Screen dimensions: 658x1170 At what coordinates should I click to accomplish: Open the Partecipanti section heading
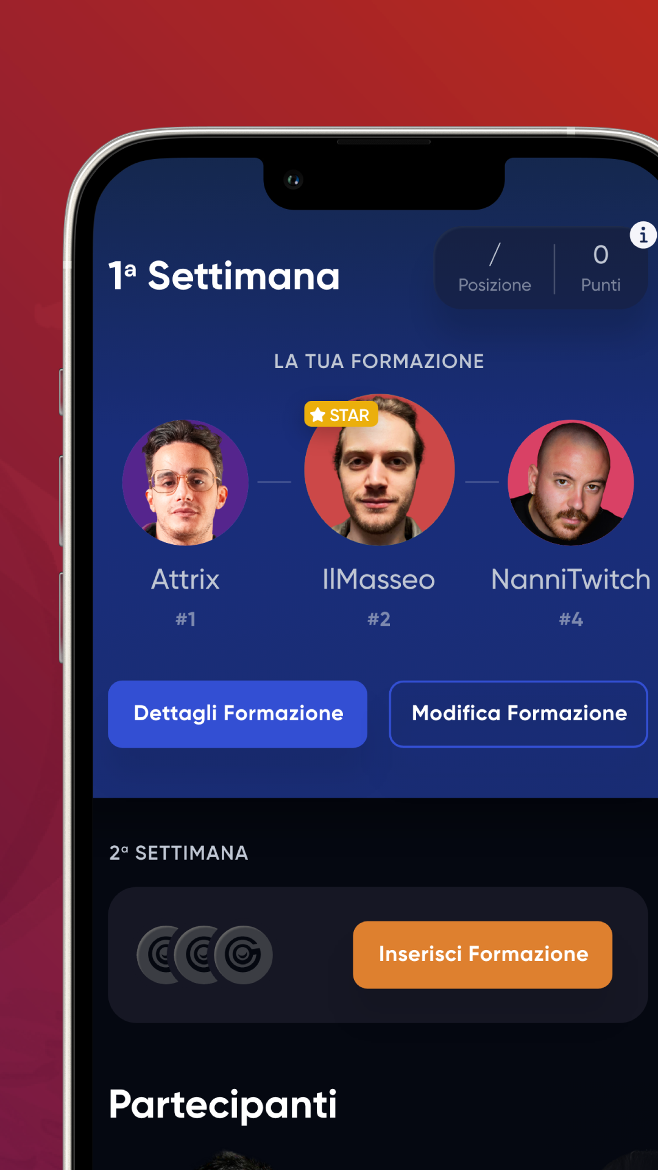click(222, 1104)
